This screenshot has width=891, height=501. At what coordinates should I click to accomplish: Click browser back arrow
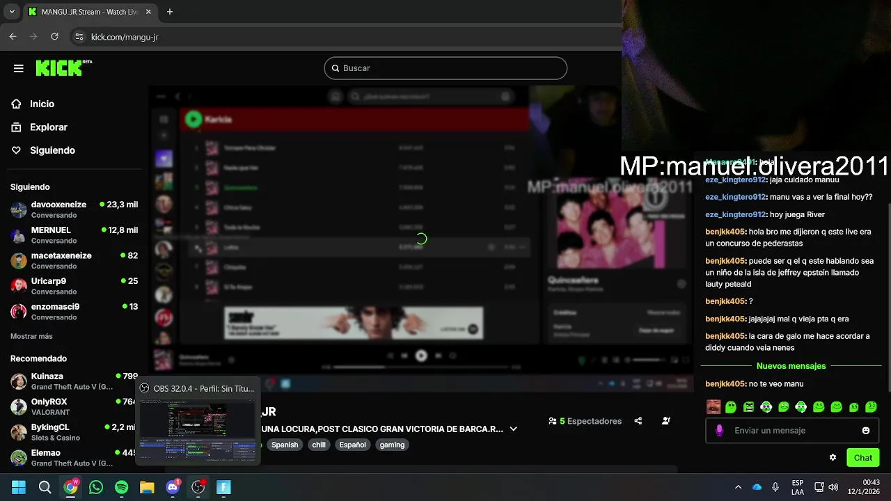(13, 37)
